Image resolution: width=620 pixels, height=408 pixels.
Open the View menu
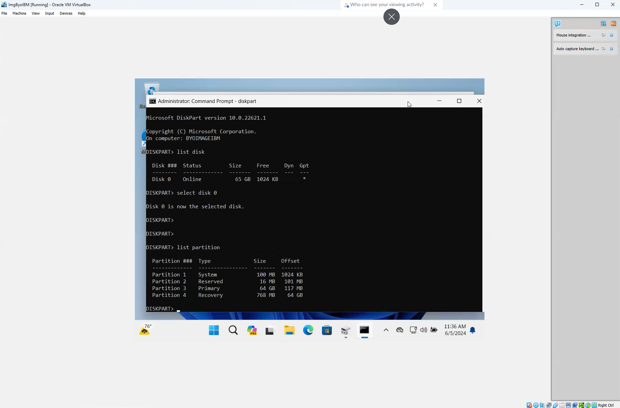click(x=36, y=13)
